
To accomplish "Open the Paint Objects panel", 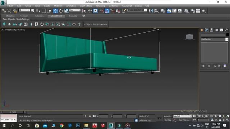I will point(9,19).
